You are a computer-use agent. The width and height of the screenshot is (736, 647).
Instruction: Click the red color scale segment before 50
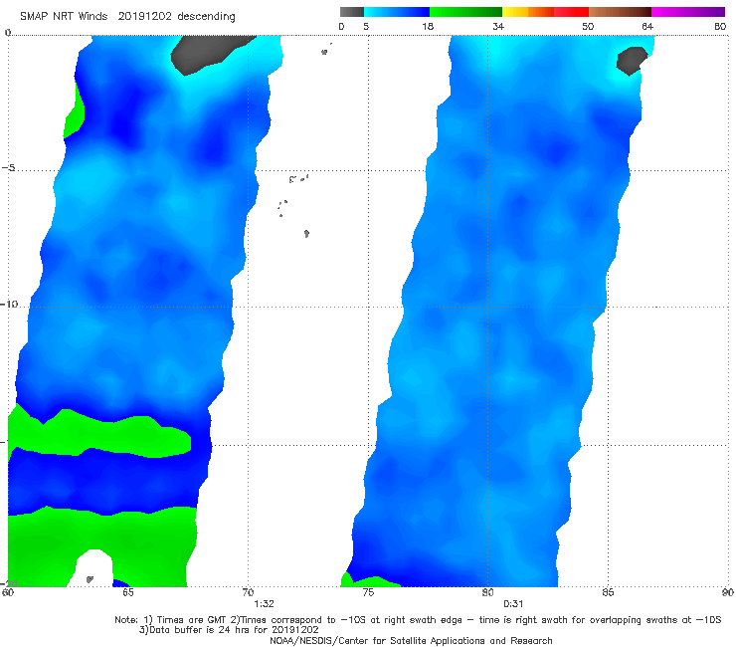(x=571, y=12)
